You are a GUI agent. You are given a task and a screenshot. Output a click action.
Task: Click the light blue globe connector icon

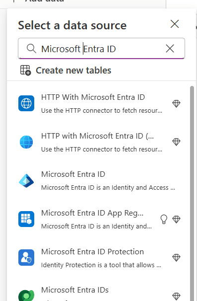[x=26, y=142]
